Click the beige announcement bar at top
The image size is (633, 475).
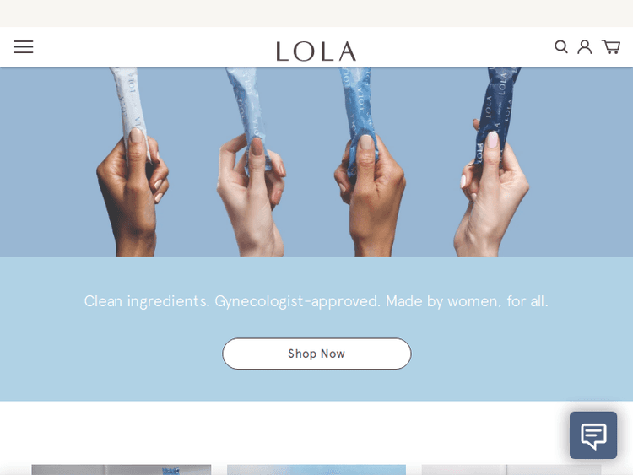click(x=316, y=13)
